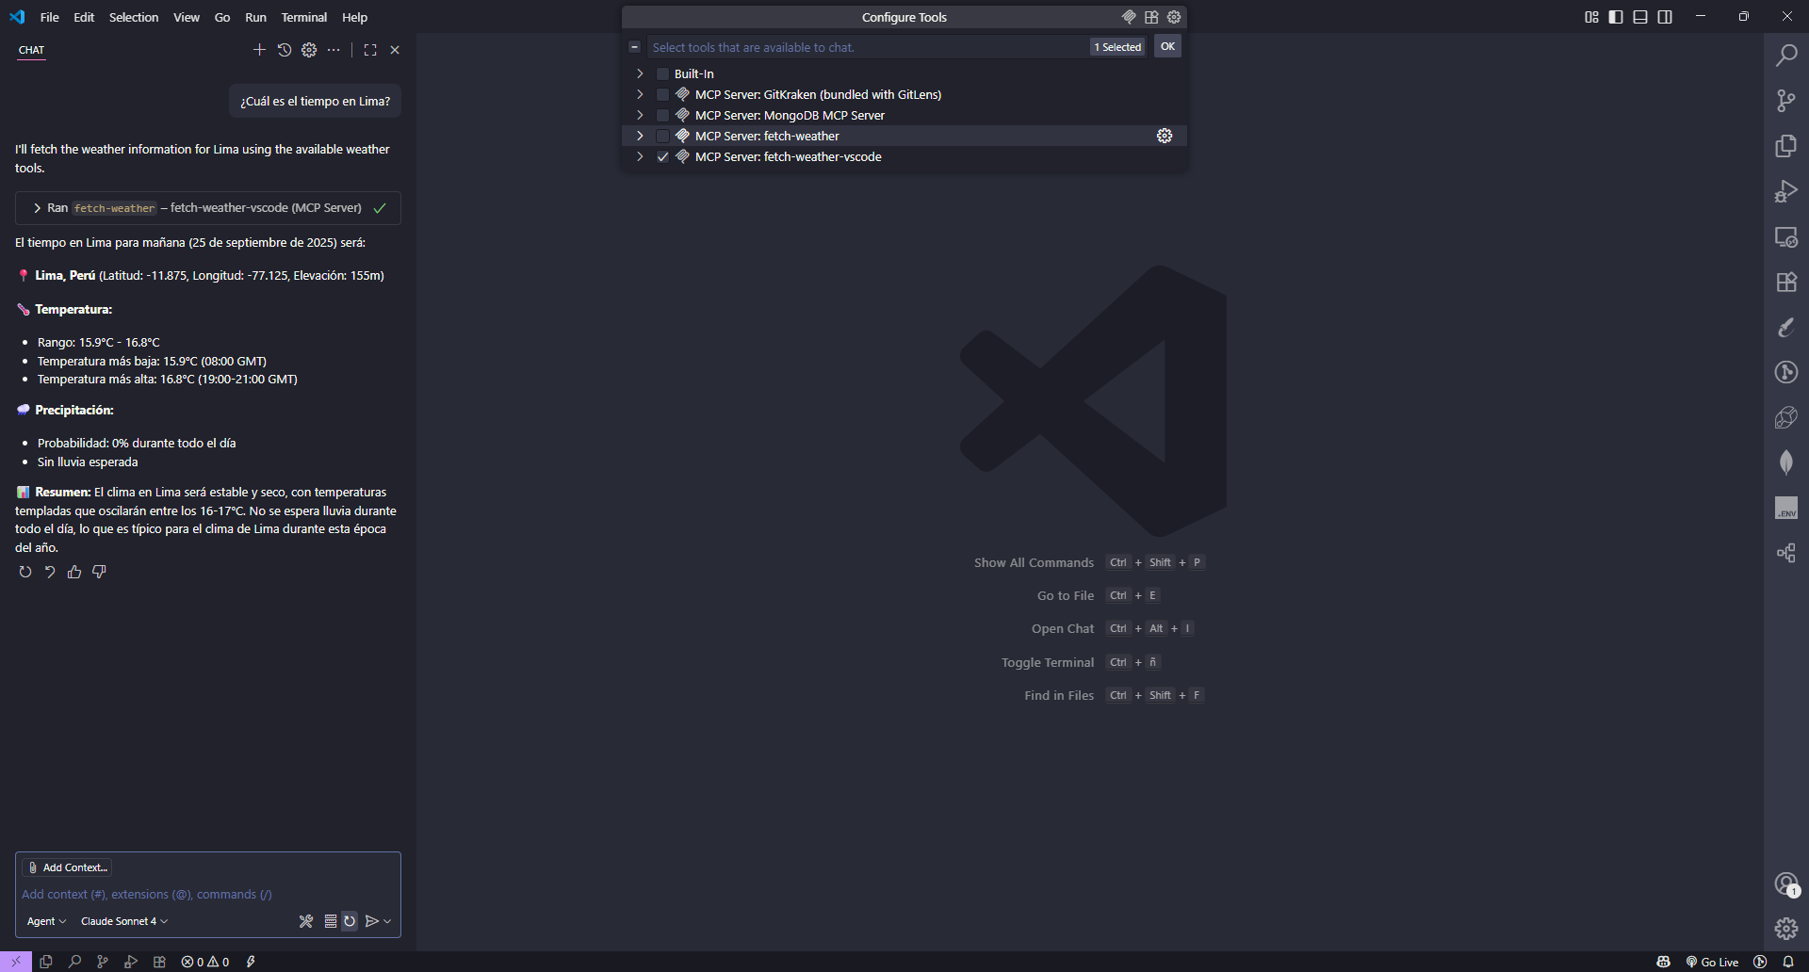Click the gear icon in Configure Tools title
Image resolution: width=1809 pixels, height=972 pixels.
pos(1174,17)
